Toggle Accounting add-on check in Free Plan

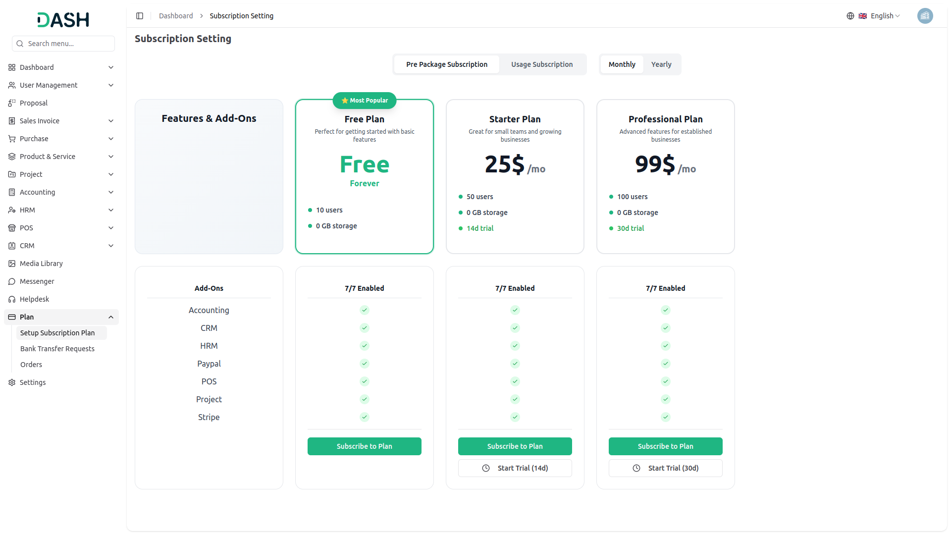[364, 310]
